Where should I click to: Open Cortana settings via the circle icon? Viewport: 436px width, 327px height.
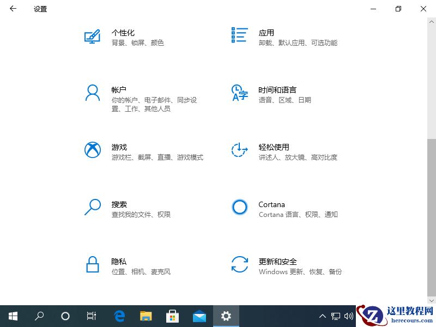239,208
